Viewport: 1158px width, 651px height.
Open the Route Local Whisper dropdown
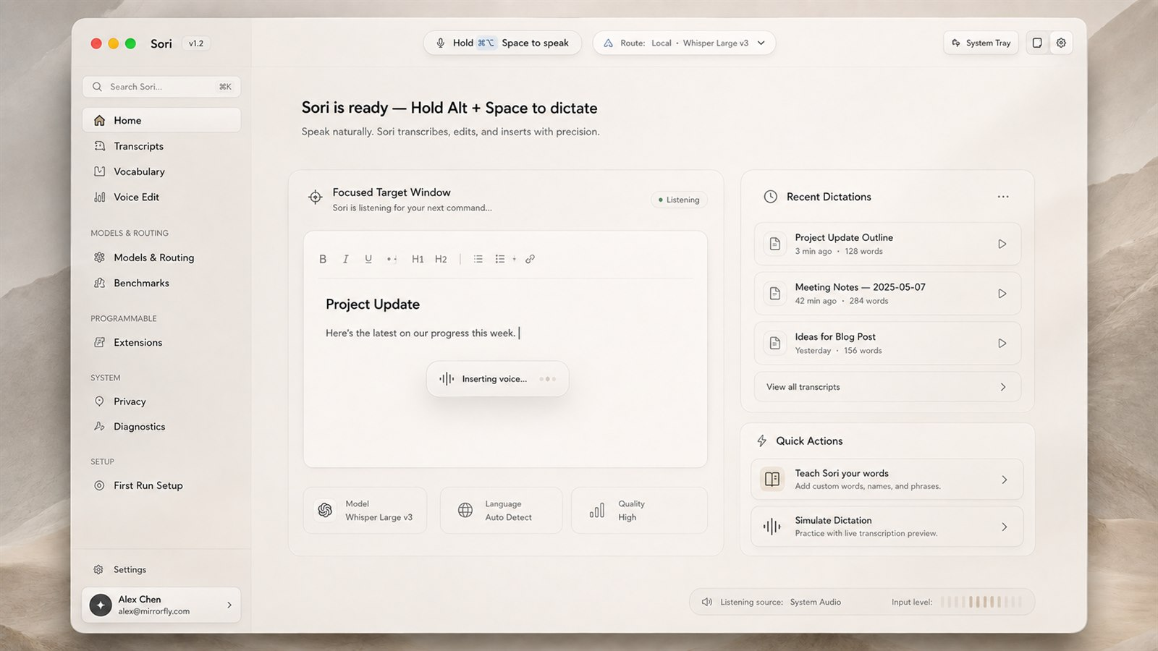(x=684, y=43)
